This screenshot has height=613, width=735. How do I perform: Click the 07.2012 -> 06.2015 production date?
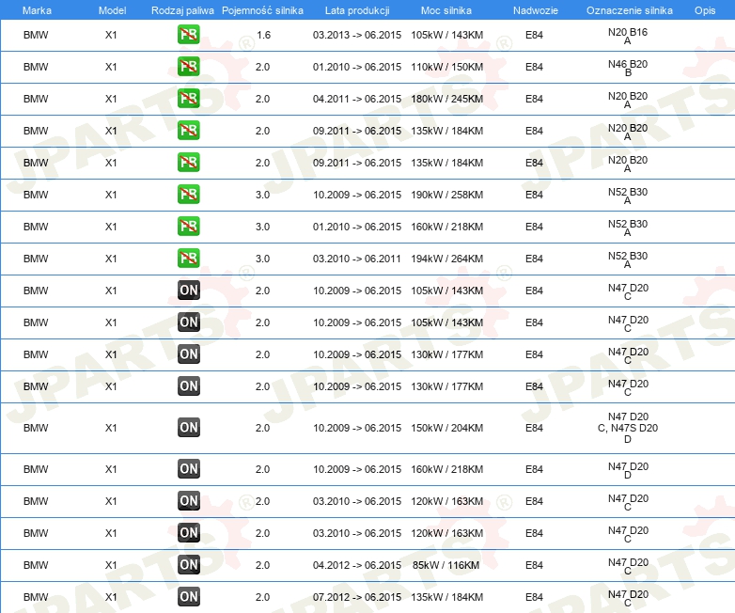(x=357, y=597)
